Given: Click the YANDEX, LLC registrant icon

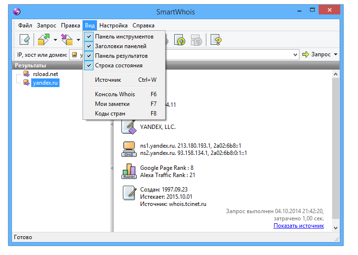Looking at the screenshot, I should tap(129, 127).
